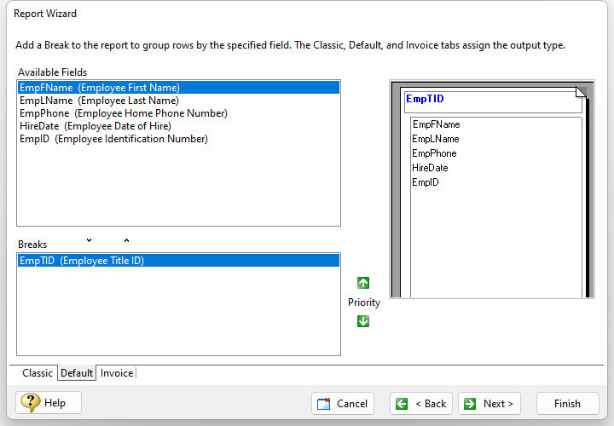
Task: Advance with the Next button
Action: pos(489,403)
